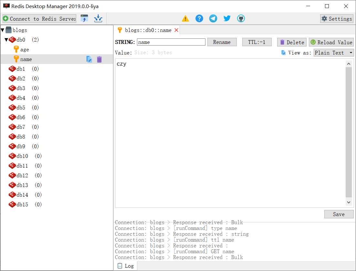The width and height of the screenshot is (356, 271).
Task: Click the db7 red database icon
Action: [12, 127]
